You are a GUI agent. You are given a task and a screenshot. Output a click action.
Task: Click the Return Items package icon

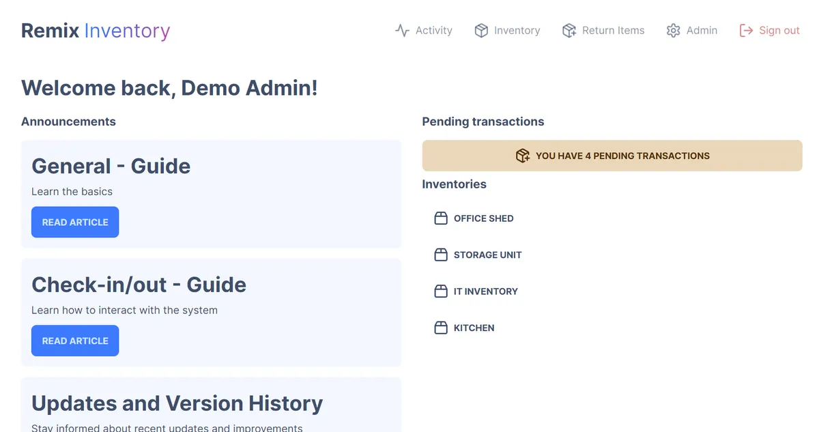[569, 31]
